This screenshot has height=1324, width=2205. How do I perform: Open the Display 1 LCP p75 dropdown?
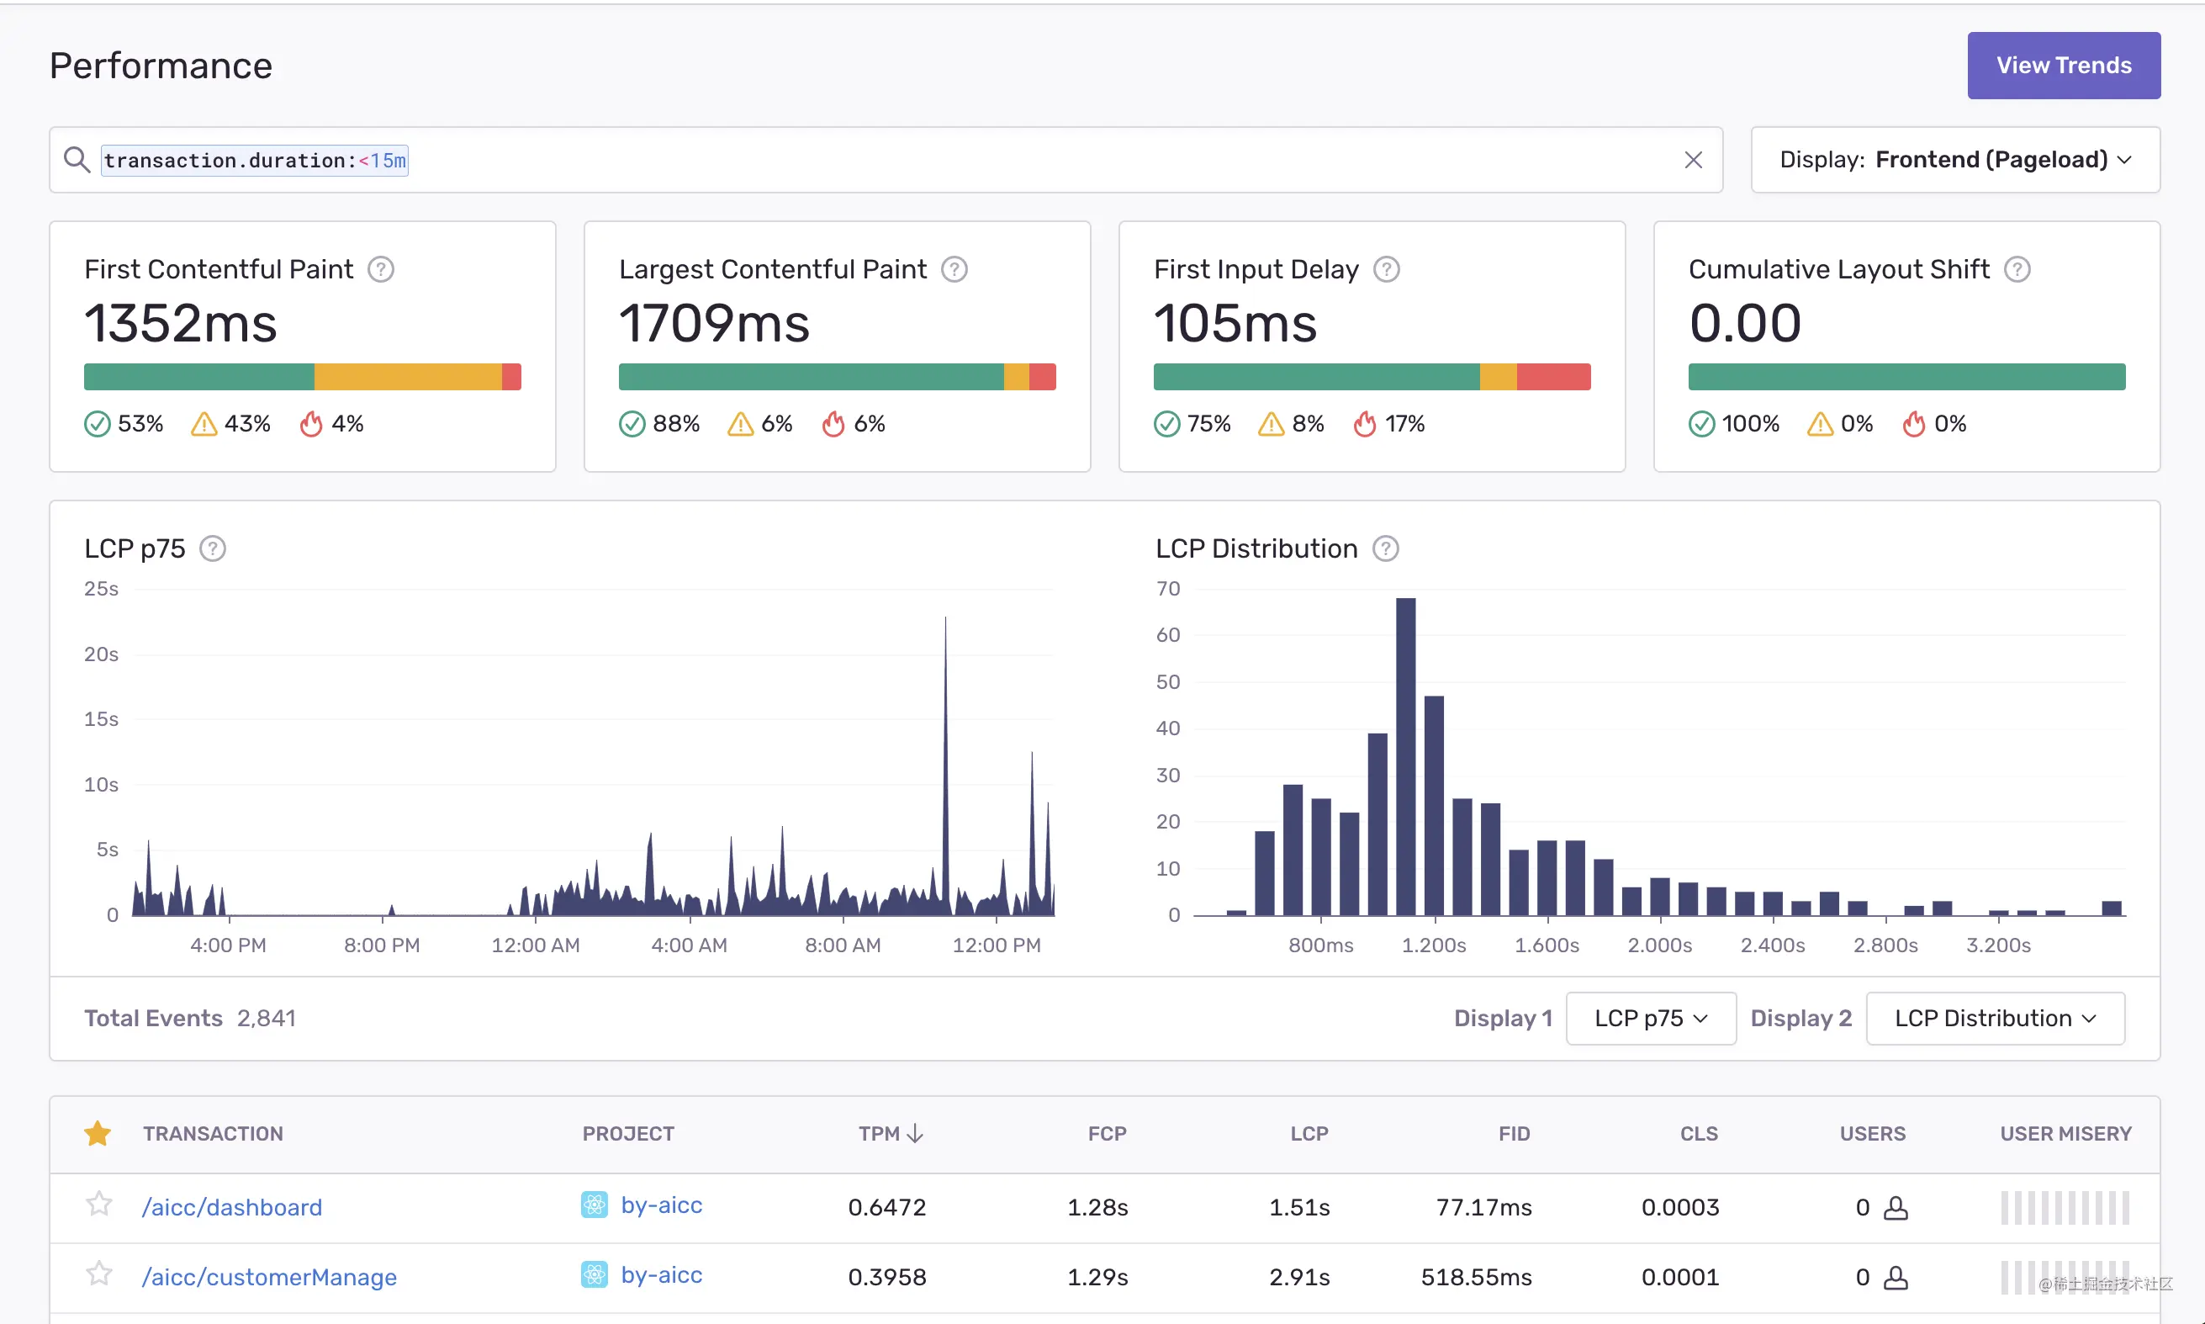click(1650, 1018)
